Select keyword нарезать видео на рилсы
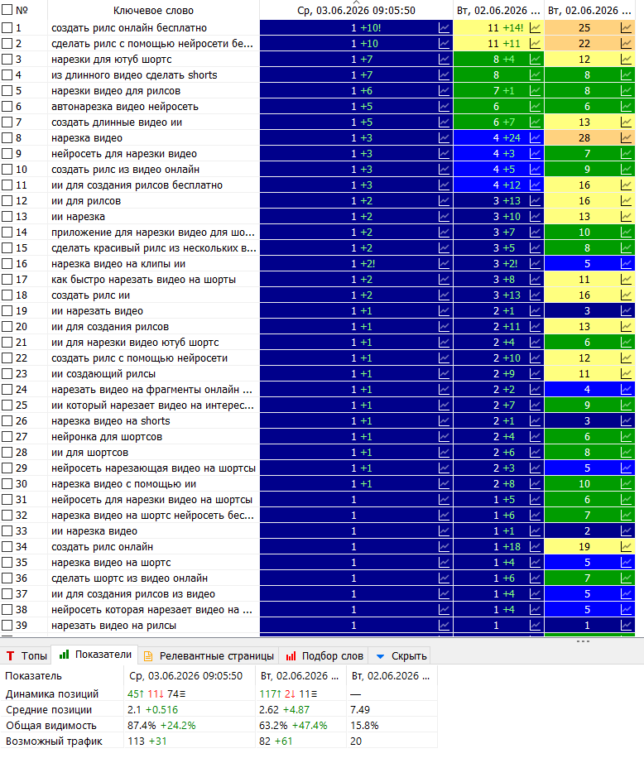The height and width of the screenshot is (763, 644). [114, 626]
